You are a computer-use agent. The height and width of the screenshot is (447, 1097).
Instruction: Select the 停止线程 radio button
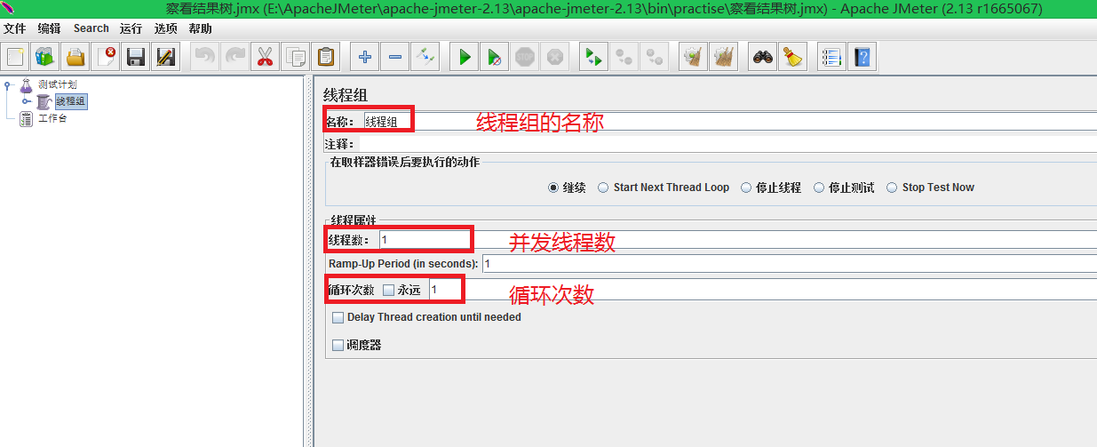click(x=745, y=188)
